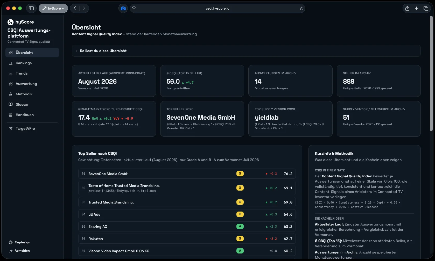
Task: Click the 'Kurzinfo & Methodik' heading
Action: 334,154
